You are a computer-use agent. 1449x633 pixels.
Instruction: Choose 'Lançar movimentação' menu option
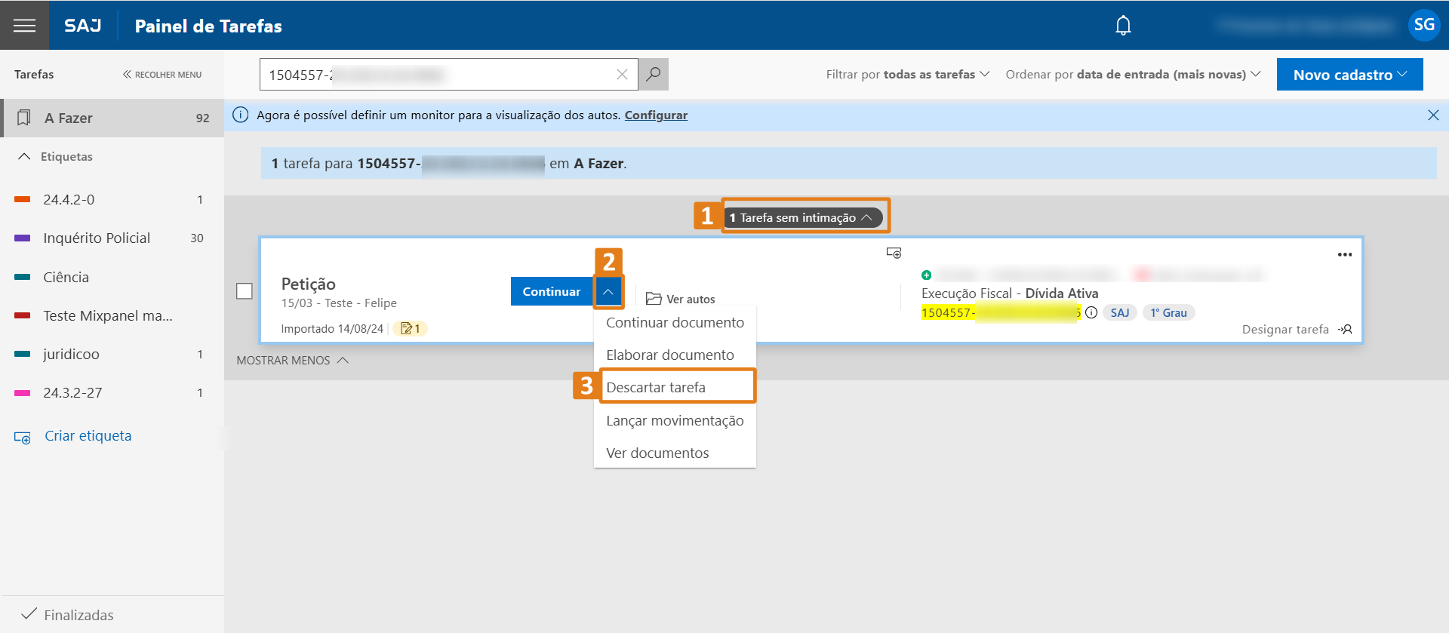(x=675, y=421)
